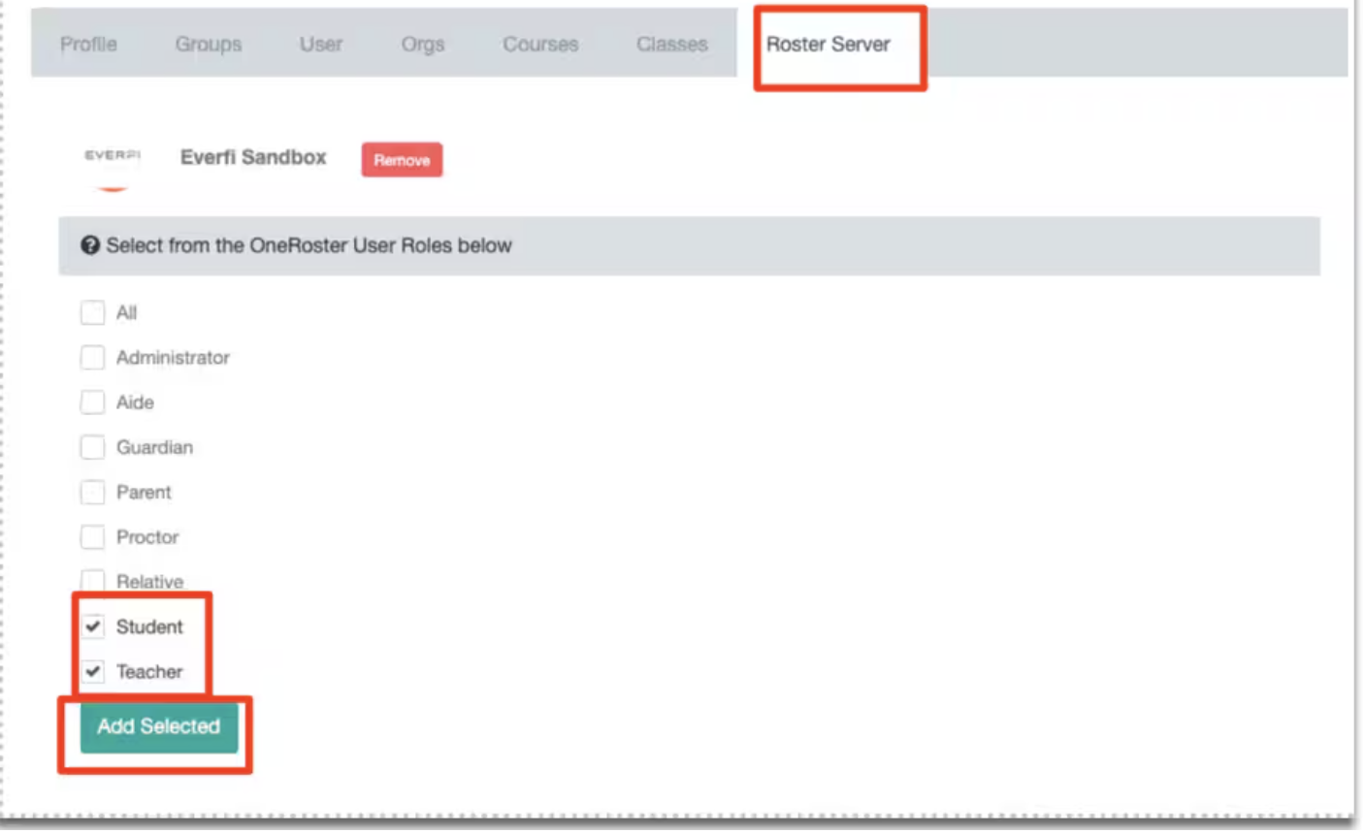Switch to the Orgs tab

[x=422, y=44]
